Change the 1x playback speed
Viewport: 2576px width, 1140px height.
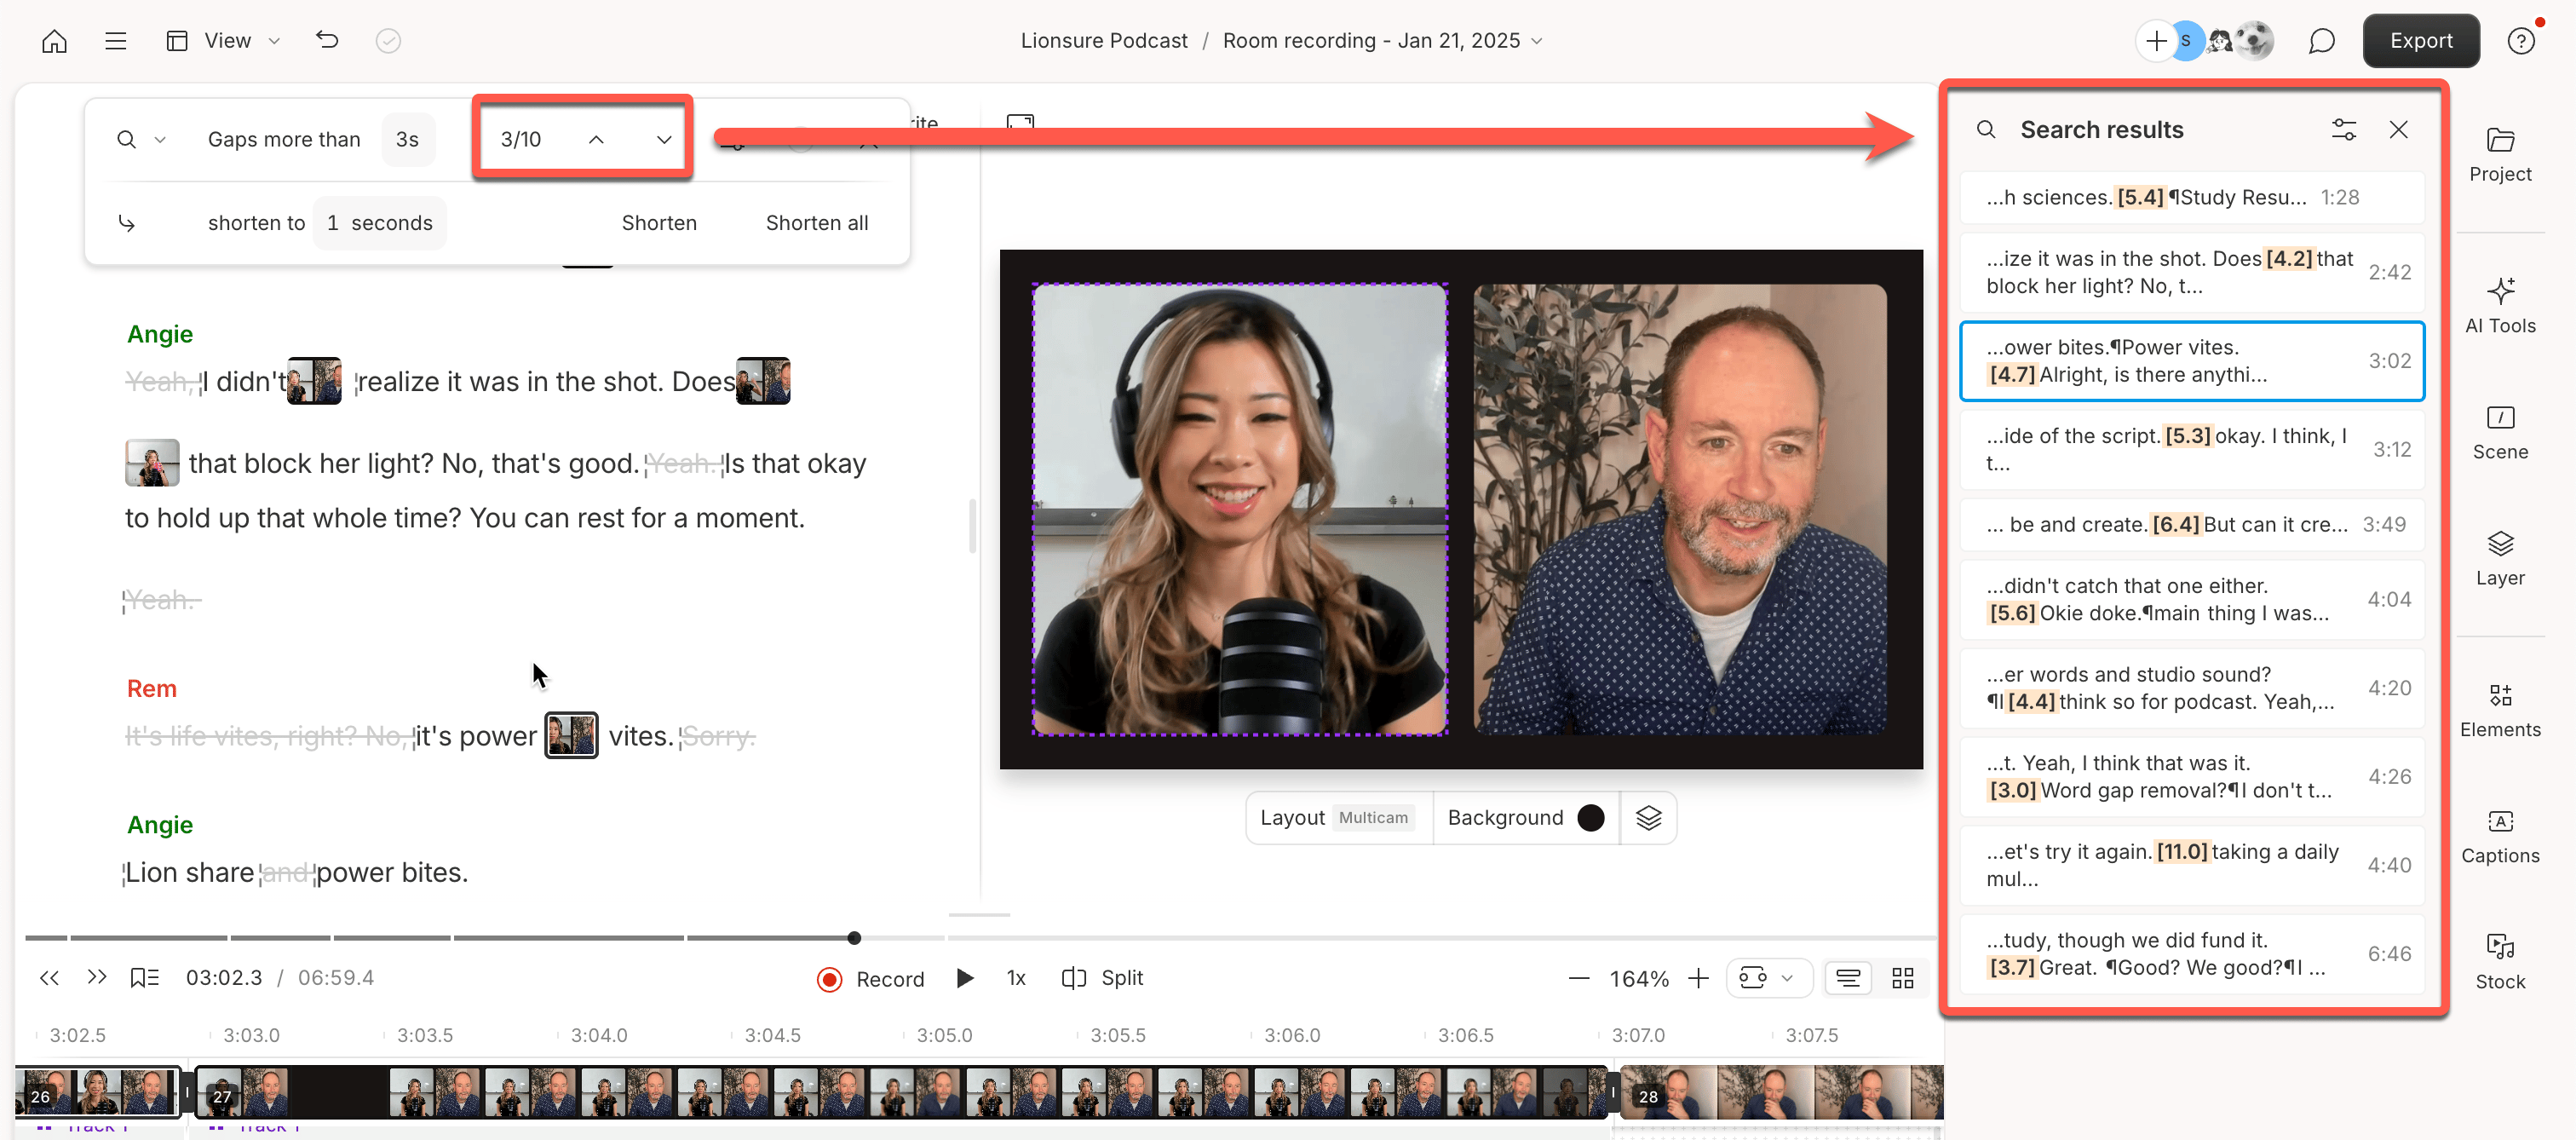[1016, 978]
